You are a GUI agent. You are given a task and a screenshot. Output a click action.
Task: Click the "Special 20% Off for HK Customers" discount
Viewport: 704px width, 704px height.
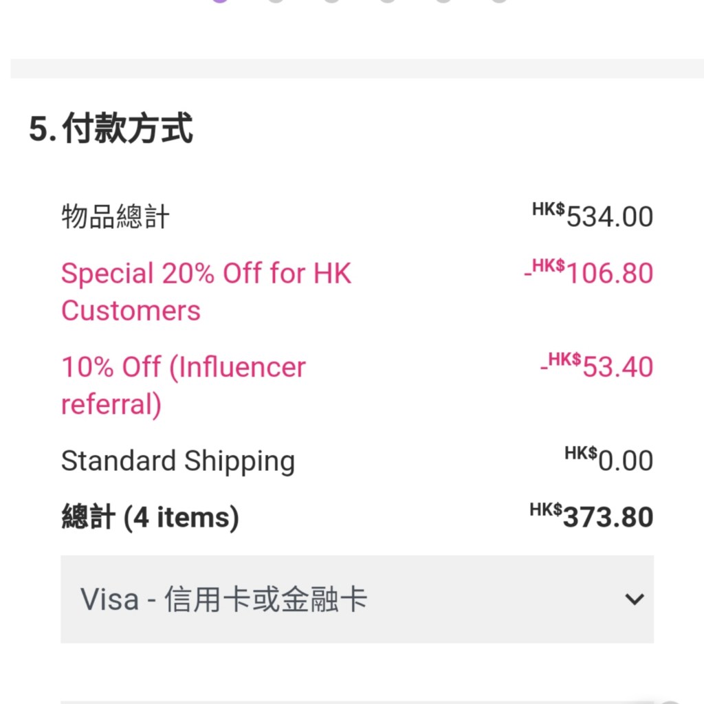(x=206, y=291)
